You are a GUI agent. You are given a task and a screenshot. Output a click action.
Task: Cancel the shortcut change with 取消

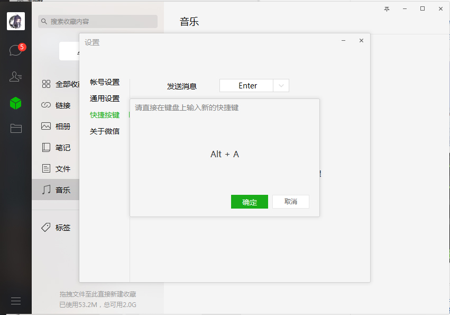click(x=290, y=202)
